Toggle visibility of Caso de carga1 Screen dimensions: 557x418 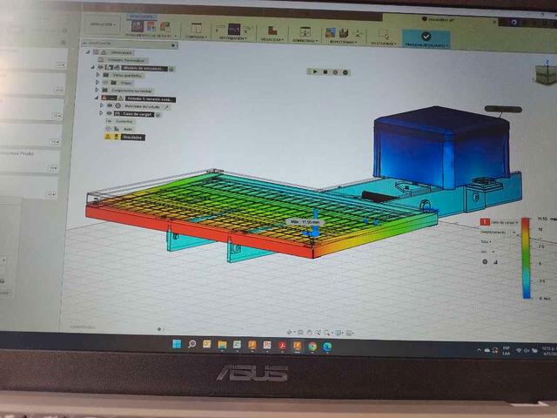pyautogui.click(x=109, y=113)
